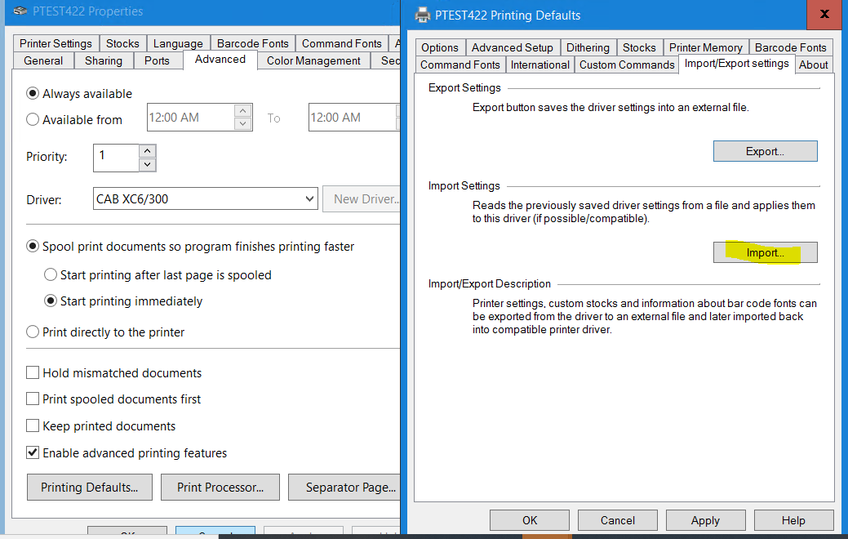
Task: Toggle Keep printed documents checkbox
Action: (x=33, y=426)
